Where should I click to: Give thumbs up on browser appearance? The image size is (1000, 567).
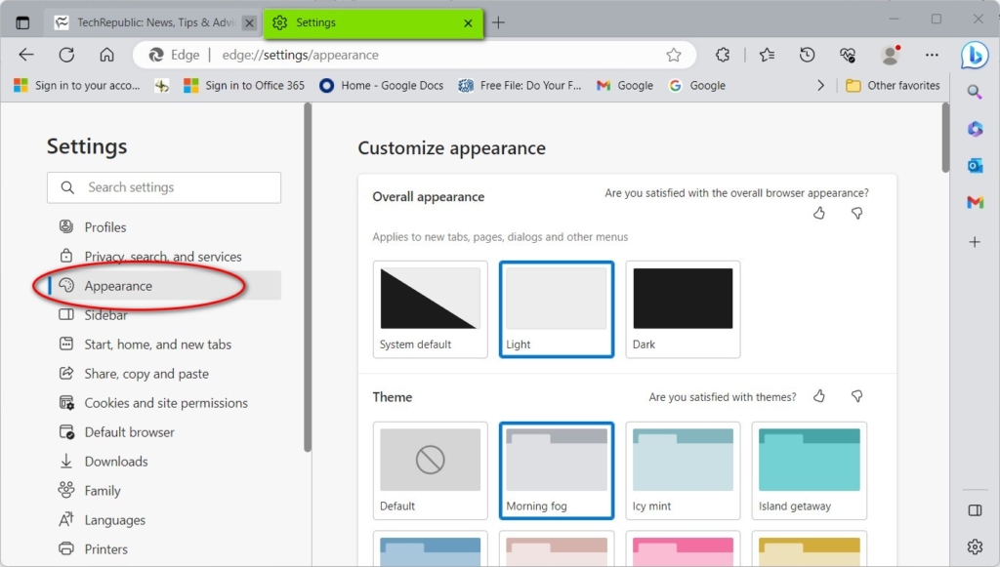pos(818,213)
